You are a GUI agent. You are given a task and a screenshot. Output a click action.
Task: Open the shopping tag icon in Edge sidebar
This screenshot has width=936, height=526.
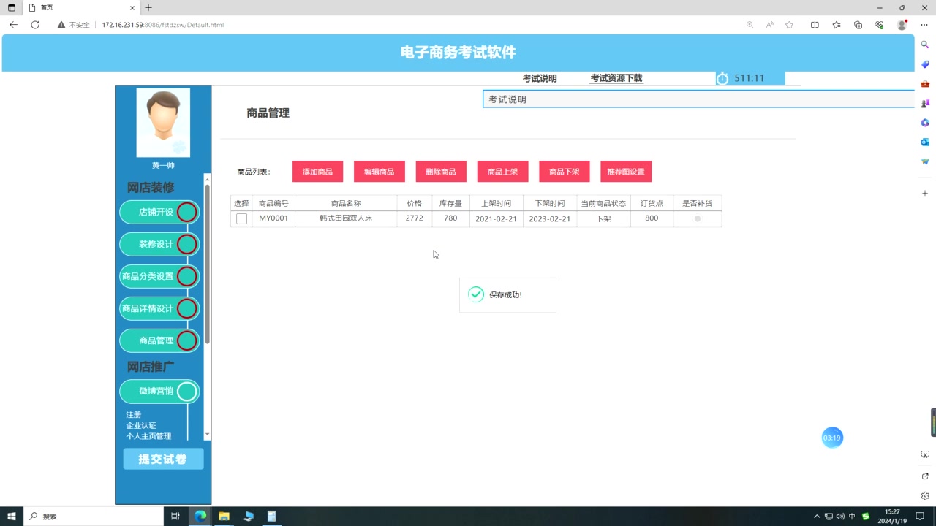point(924,65)
